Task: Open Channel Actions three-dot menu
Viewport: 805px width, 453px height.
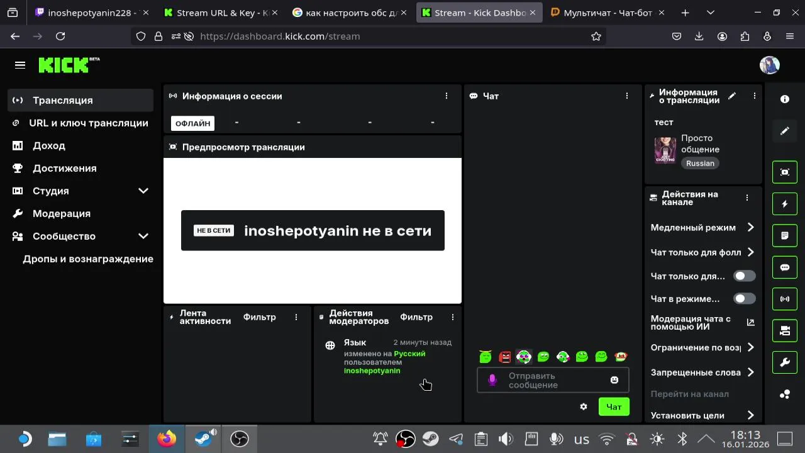Action: coord(747,198)
